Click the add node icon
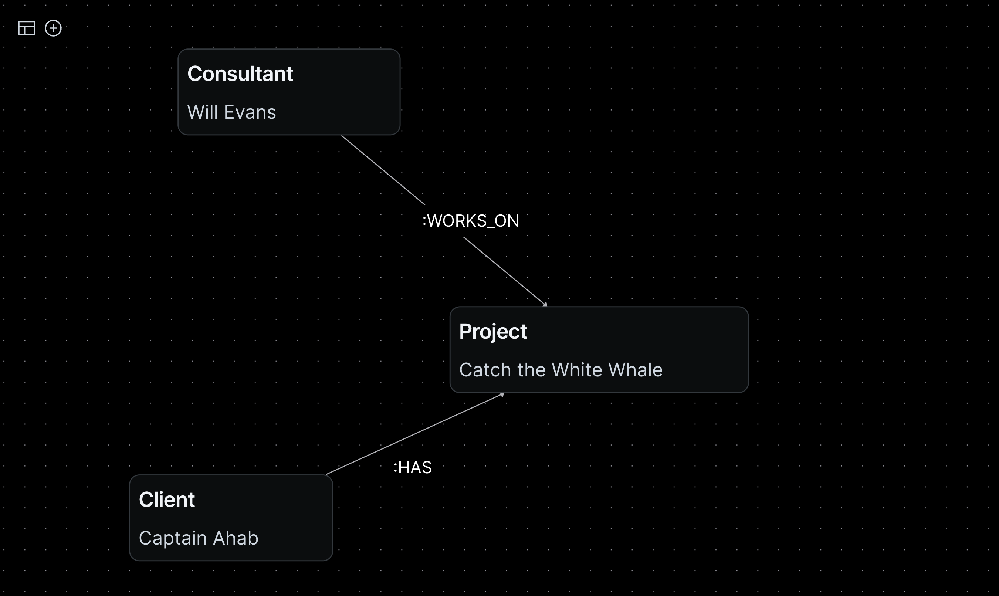Screen dimensions: 999x596 tap(53, 28)
